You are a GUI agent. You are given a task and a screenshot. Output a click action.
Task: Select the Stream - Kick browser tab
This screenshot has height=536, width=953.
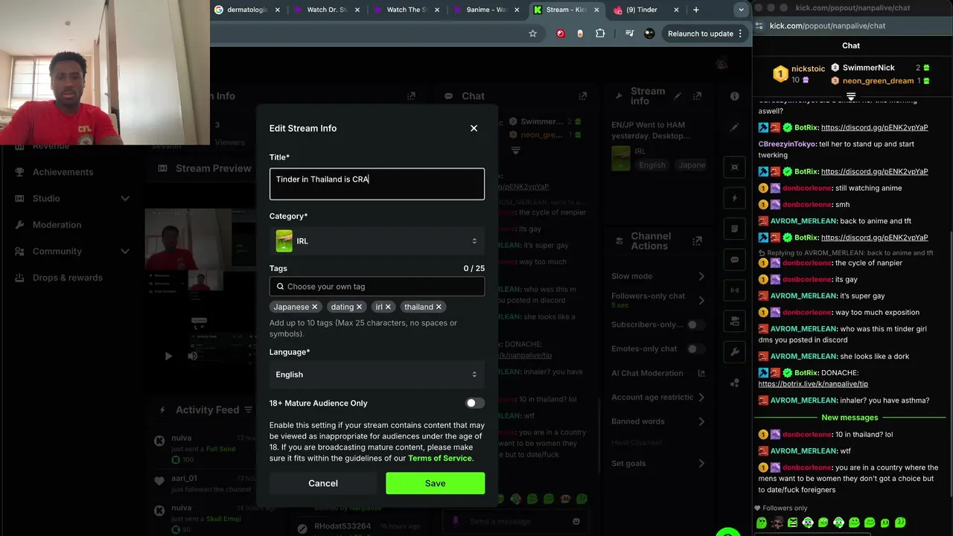[566, 10]
